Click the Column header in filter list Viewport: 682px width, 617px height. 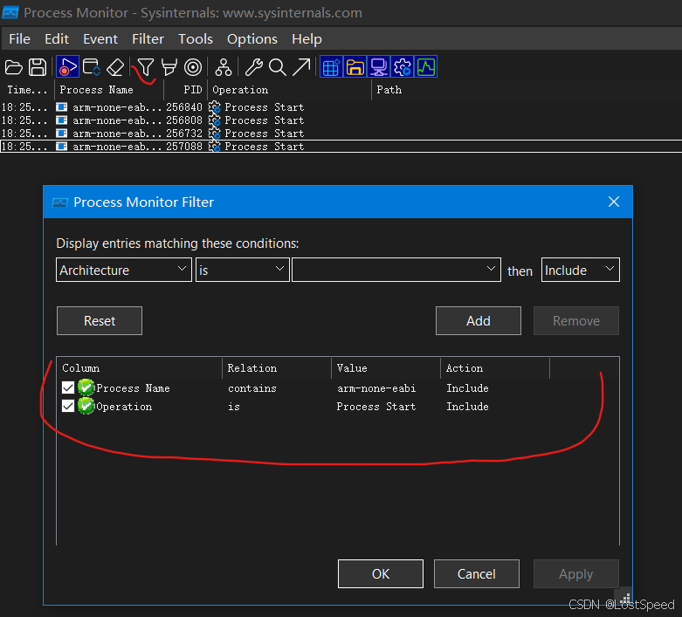pyautogui.click(x=139, y=368)
